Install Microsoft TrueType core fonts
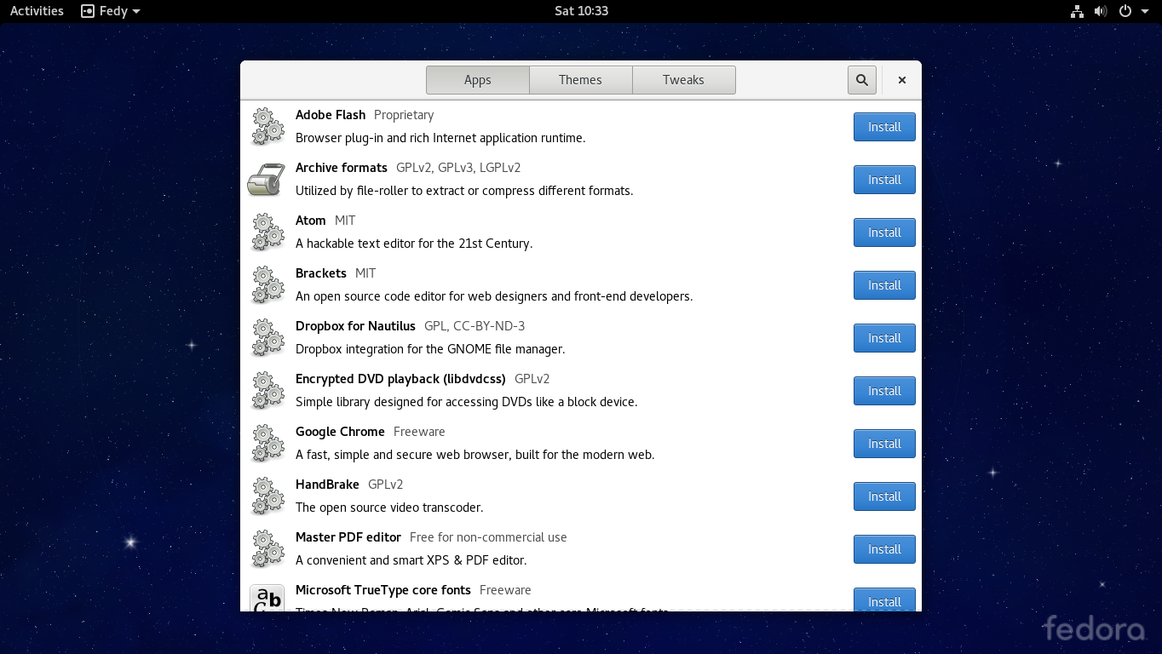This screenshot has height=654, width=1162. [x=884, y=599]
